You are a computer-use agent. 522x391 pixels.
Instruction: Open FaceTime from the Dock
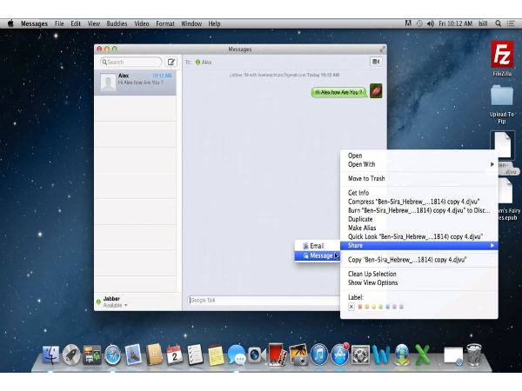click(x=257, y=355)
